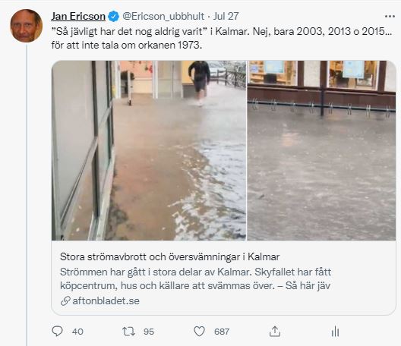Open the reply speech bubble icon

click(57, 331)
